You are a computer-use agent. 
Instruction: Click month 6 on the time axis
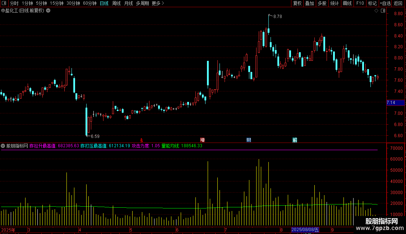(177, 230)
